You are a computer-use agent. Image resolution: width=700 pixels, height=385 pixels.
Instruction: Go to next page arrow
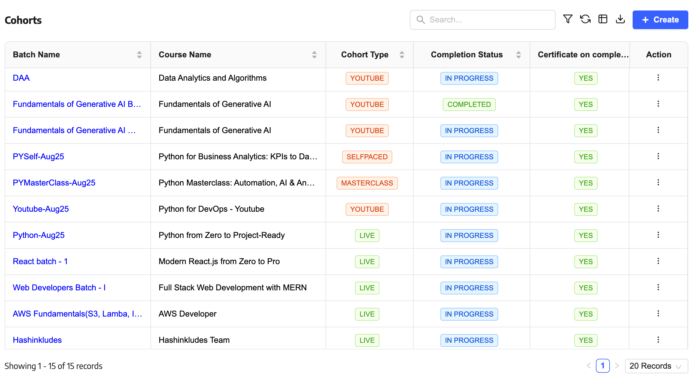(x=617, y=366)
